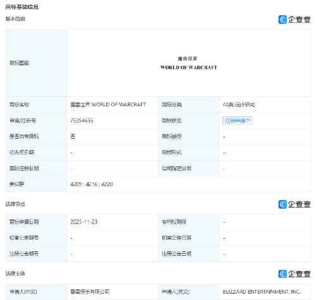
Task: Click the 商标状态 label cell
Action: click(x=188, y=121)
